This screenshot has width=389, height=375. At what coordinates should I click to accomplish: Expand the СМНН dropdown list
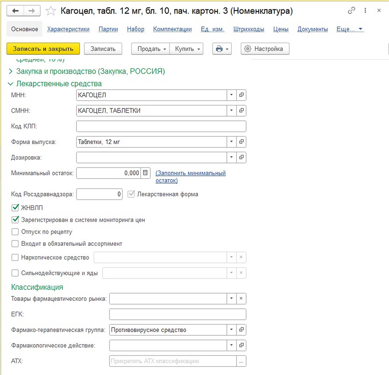(x=231, y=110)
